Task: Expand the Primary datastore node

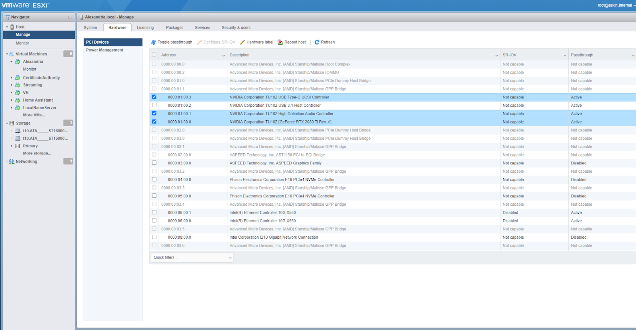Action: pos(12,146)
